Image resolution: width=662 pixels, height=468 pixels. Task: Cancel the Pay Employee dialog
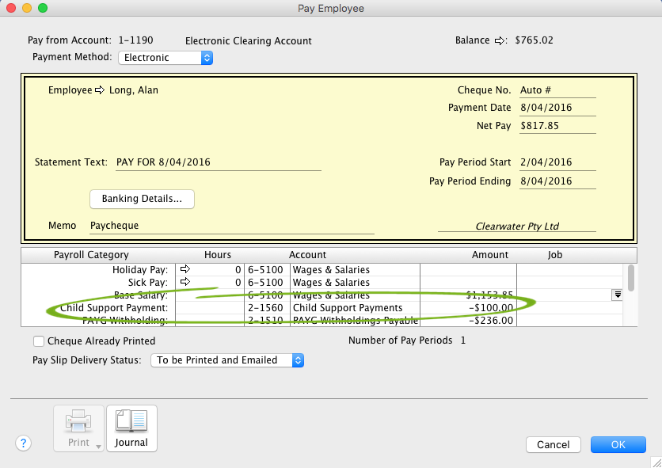553,445
